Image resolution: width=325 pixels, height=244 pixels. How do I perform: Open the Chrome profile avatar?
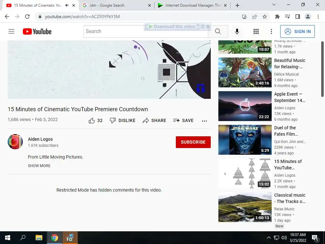[308, 17]
